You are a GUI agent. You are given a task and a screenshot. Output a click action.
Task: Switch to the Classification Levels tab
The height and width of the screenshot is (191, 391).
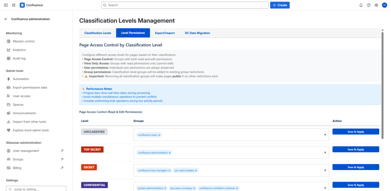(x=98, y=33)
